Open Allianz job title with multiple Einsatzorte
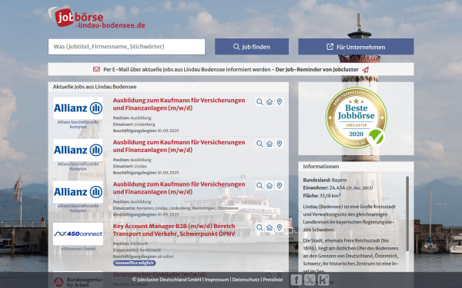Viewport: 462px width, 288px height. 179,188
